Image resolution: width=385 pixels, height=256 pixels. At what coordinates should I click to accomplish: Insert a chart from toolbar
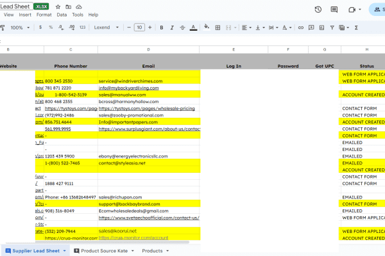pos(321,28)
